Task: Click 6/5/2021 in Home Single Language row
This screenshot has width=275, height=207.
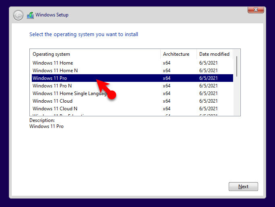Action: click(x=208, y=93)
